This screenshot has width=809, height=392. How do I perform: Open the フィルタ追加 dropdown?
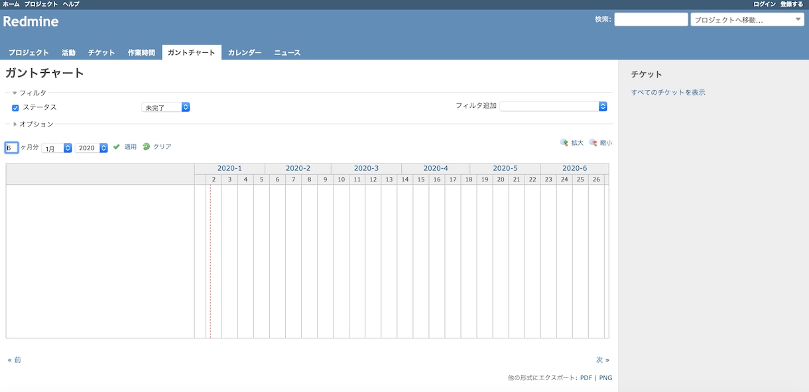tap(553, 106)
